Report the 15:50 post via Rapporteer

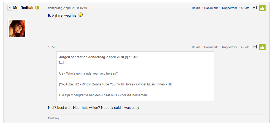click(x=229, y=47)
